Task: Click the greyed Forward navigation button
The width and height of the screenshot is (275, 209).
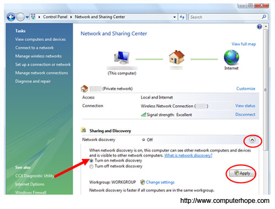Action: 20,17
